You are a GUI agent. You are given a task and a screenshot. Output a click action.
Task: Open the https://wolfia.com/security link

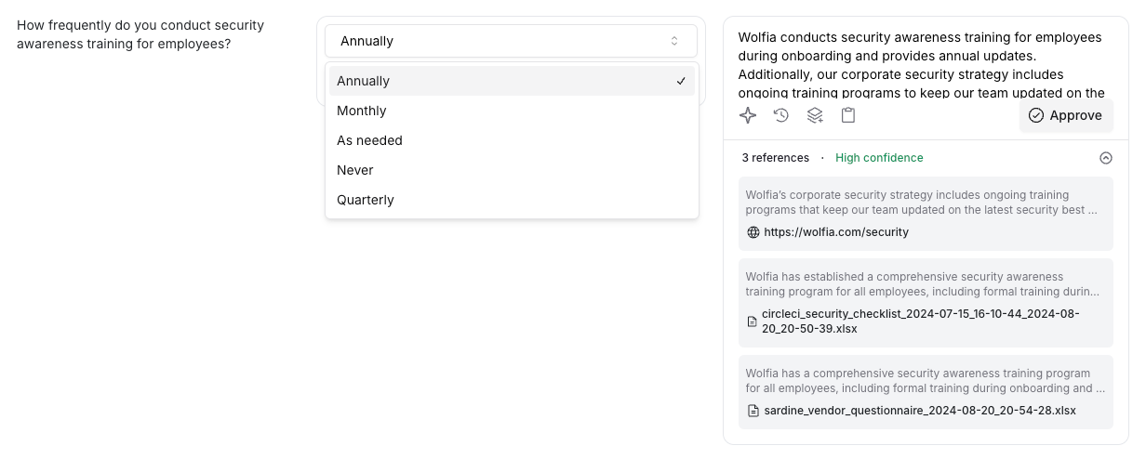tap(836, 232)
